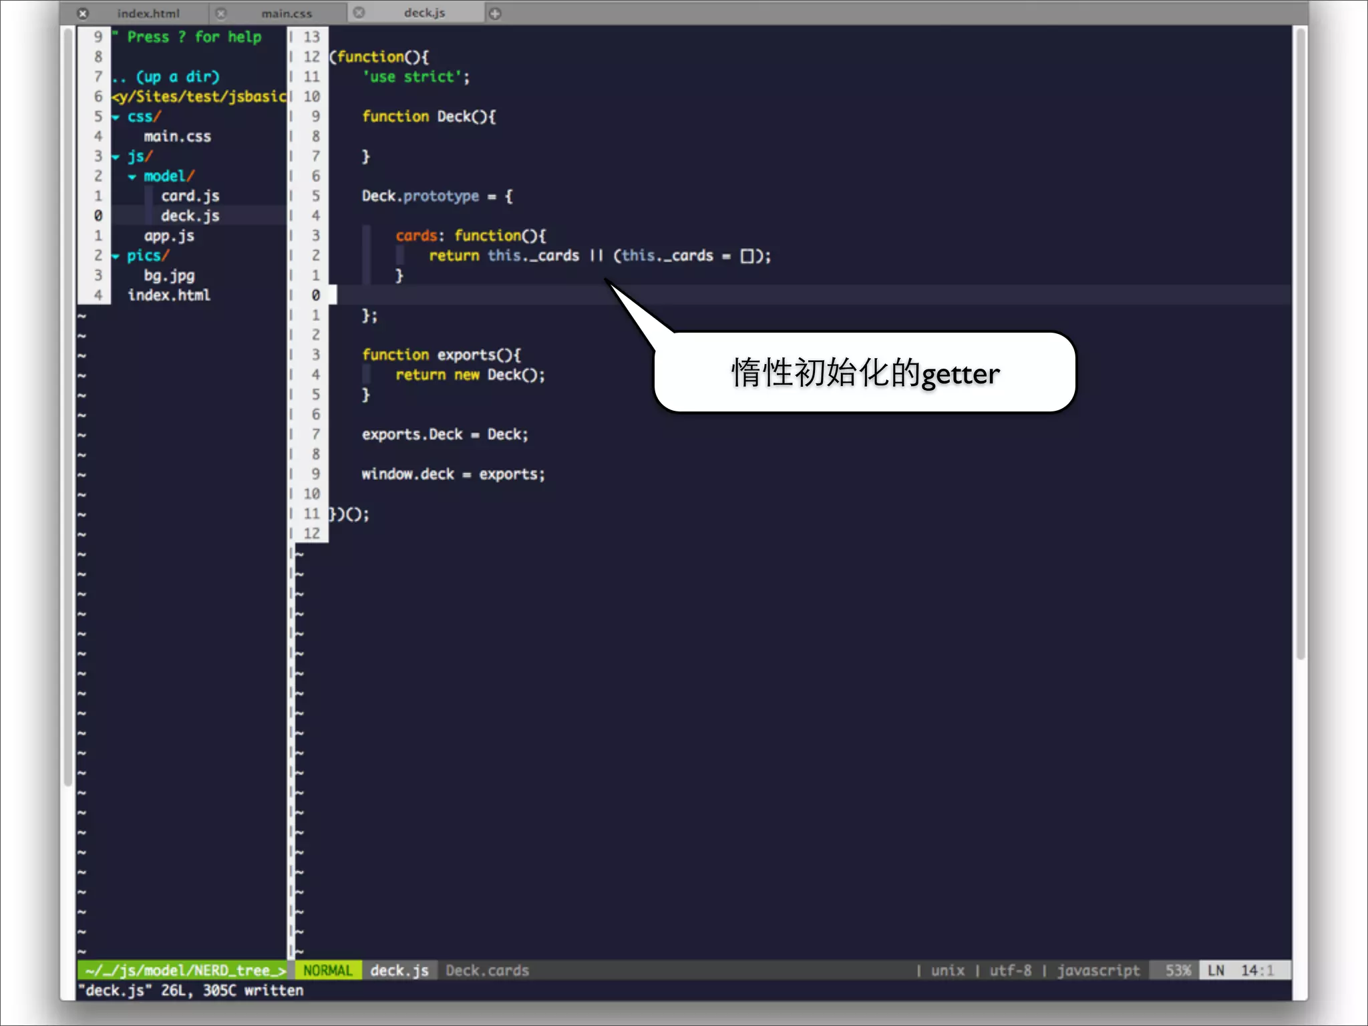This screenshot has height=1026, width=1368.
Task: Open bg.jpg in the file tree
Action: 169,275
